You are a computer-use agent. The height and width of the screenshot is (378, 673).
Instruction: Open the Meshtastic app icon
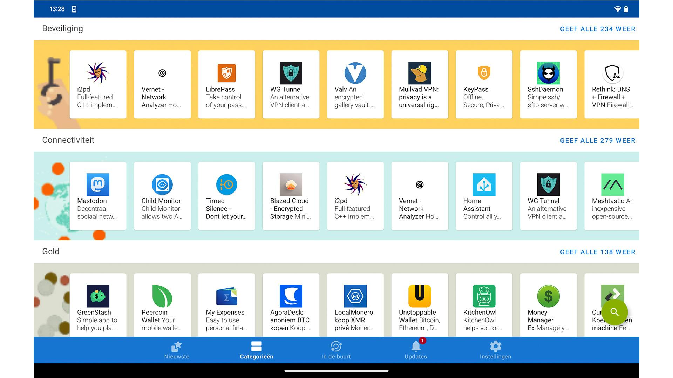tap(612, 184)
